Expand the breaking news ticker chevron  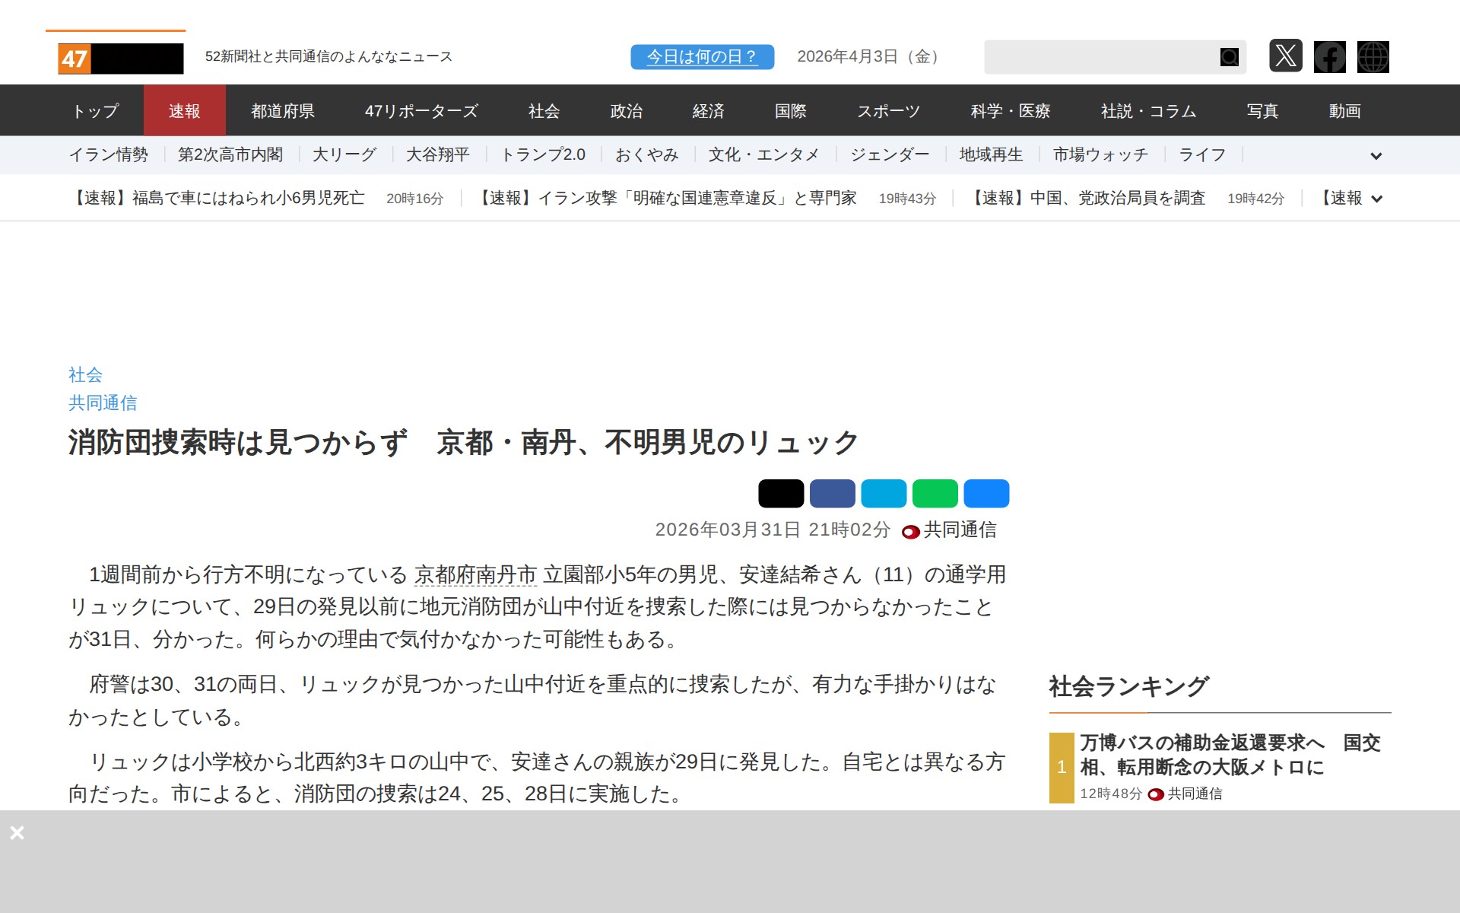(1376, 199)
